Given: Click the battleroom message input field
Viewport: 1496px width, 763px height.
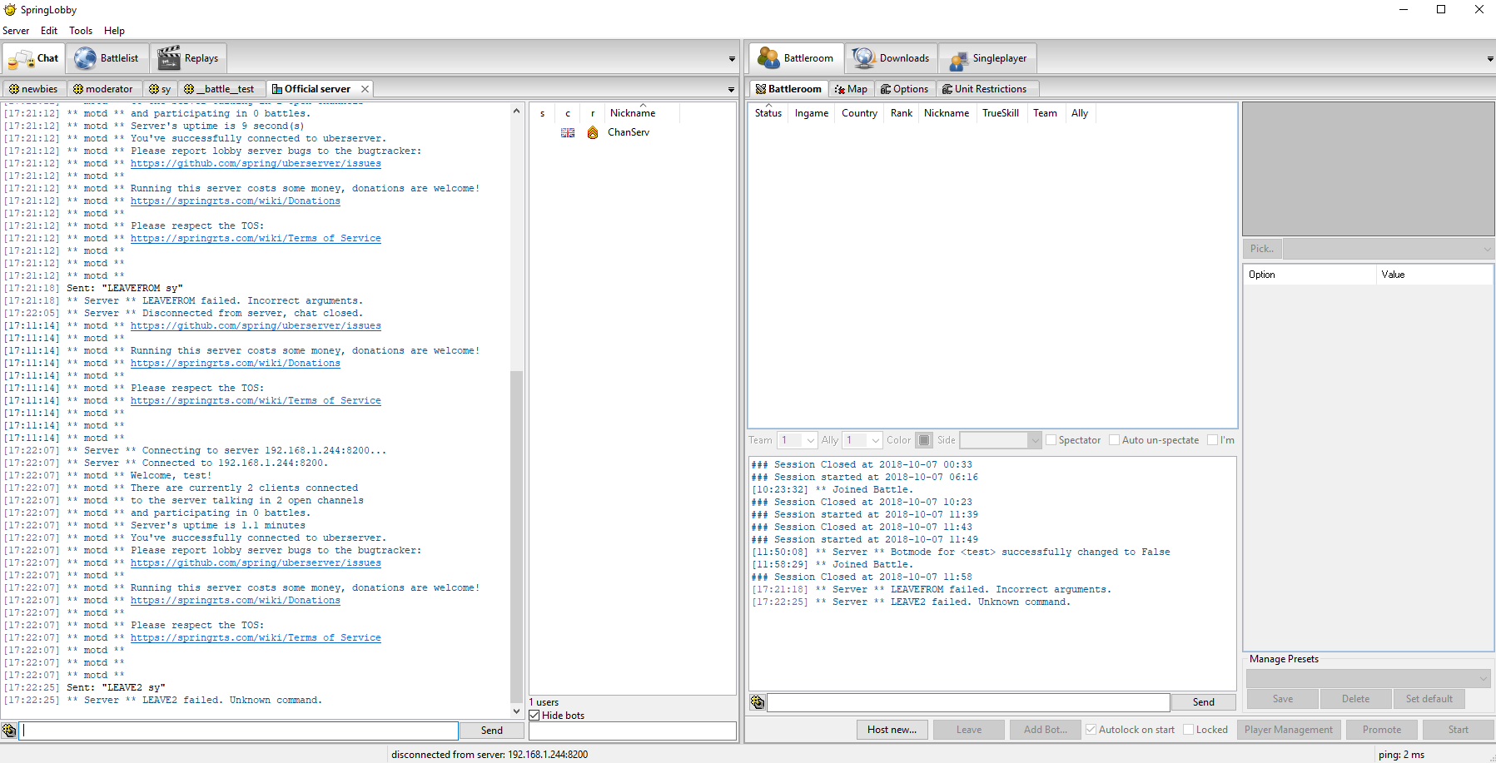Looking at the screenshot, I should pos(966,701).
